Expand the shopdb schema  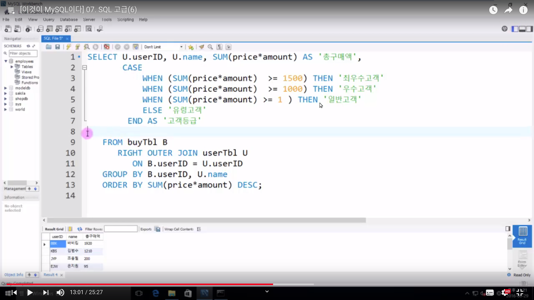tap(5, 99)
